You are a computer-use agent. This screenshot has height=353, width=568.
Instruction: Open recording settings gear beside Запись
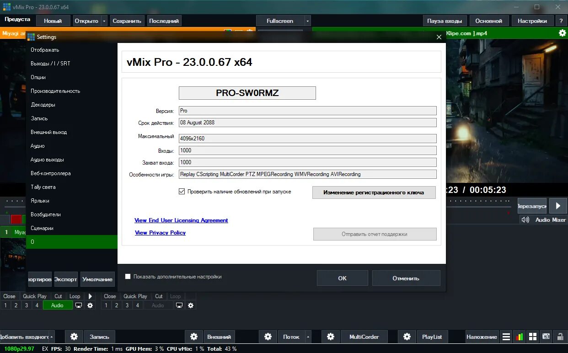74,337
